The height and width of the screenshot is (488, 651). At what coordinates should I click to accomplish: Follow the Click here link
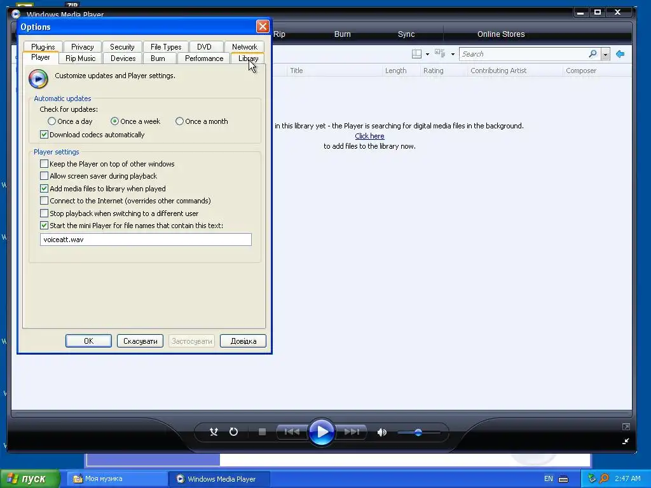click(369, 136)
